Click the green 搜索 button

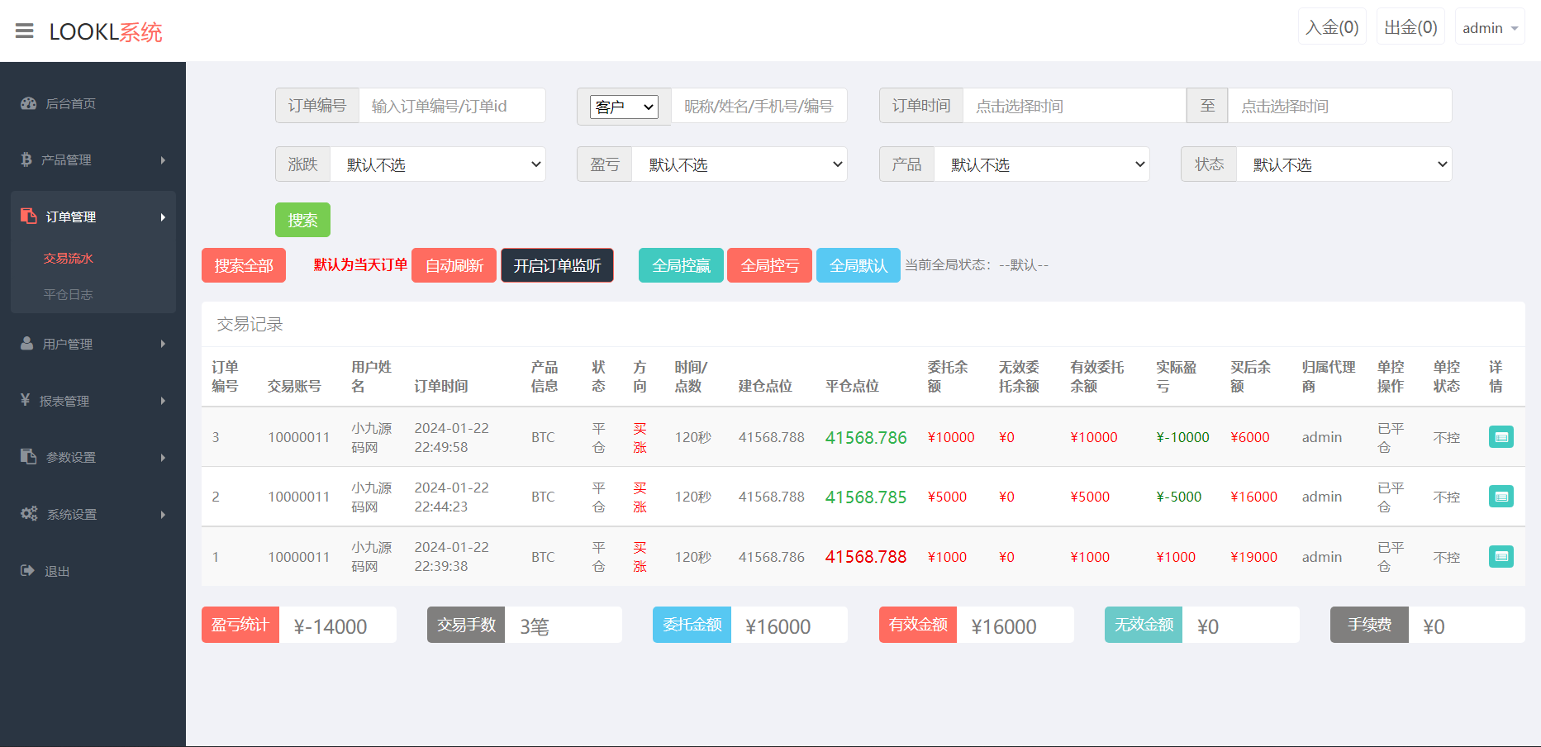(x=302, y=220)
